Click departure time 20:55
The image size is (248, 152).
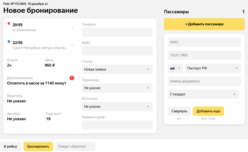tap(18, 25)
